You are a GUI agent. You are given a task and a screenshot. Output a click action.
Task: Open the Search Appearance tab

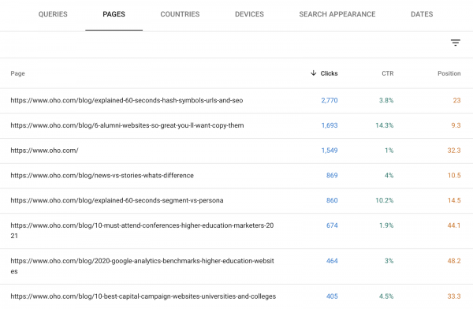click(x=337, y=14)
